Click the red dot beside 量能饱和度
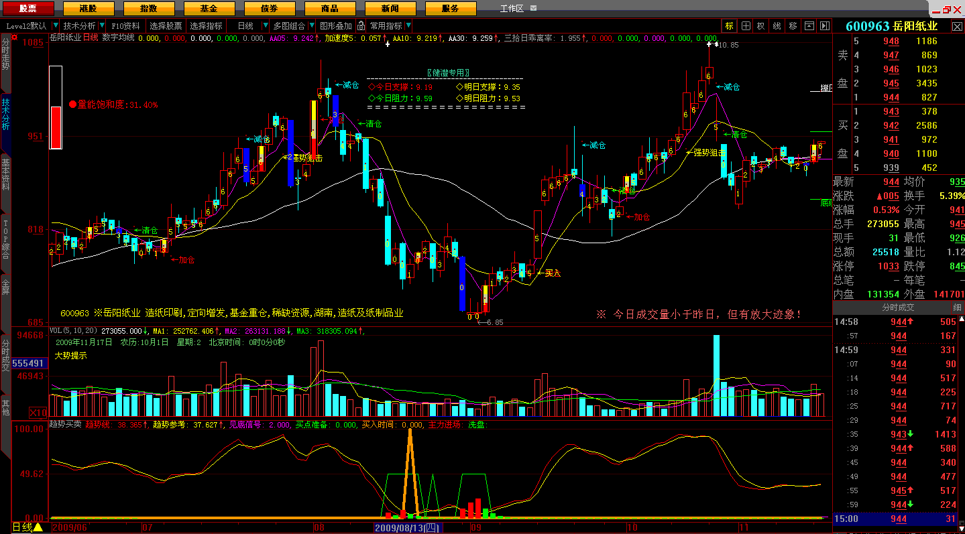Screen dimensions: 965x534 [x=72, y=105]
